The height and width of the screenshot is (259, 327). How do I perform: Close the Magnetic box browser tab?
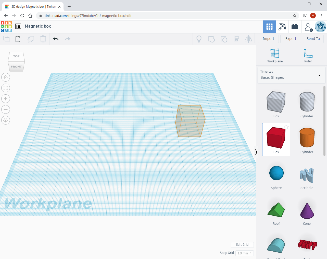[x=59, y=7]
